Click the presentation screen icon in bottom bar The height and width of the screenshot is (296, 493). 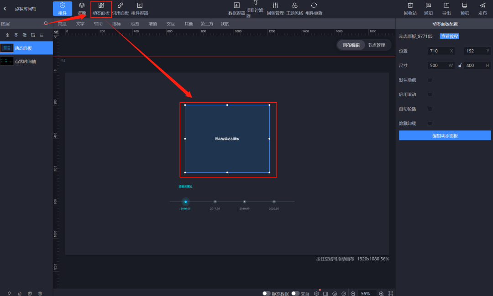pyautogui.click(x=317, y=293)
